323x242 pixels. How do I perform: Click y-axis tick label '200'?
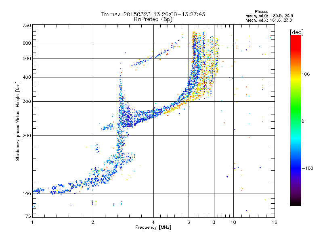27,136
